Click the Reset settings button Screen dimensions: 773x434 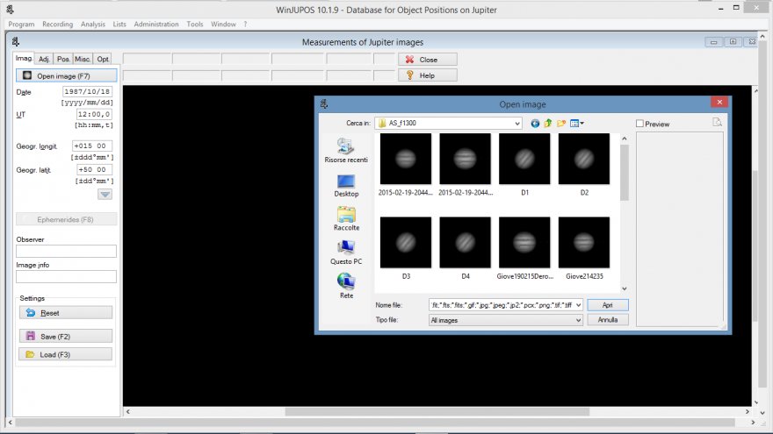point(66,312)
